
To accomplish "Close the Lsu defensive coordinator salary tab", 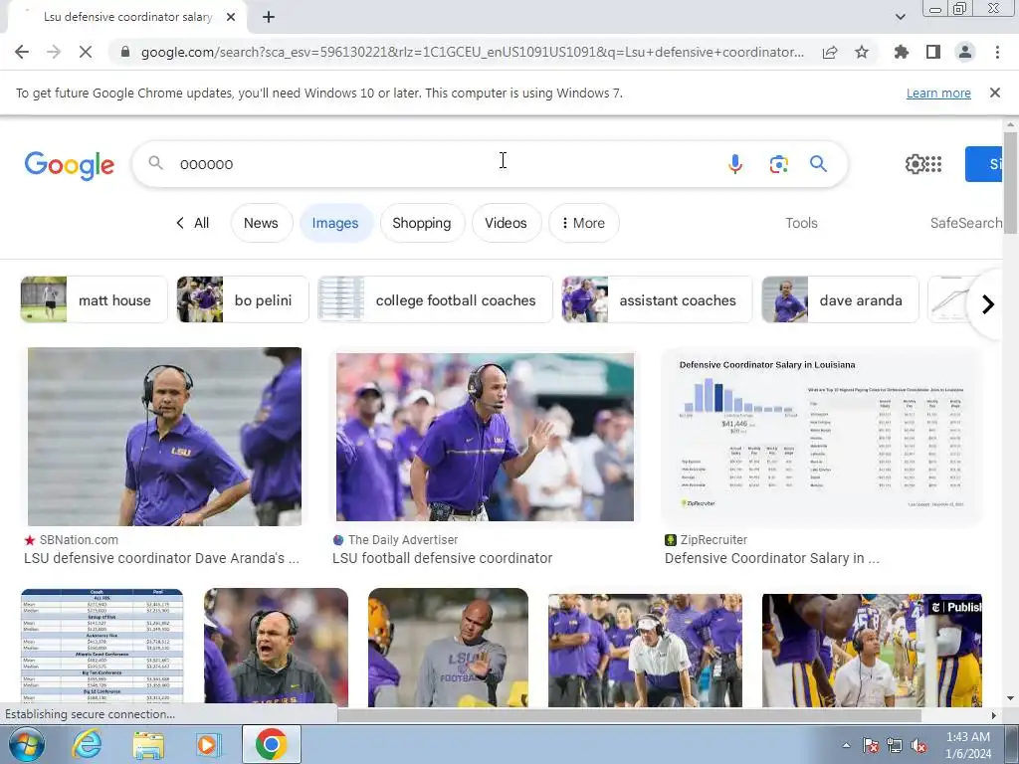I will [231, 17].
